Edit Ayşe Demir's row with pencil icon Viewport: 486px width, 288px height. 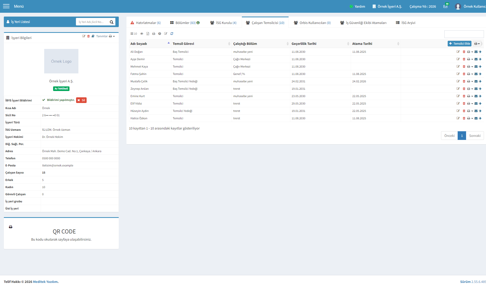tap(458, 59)
